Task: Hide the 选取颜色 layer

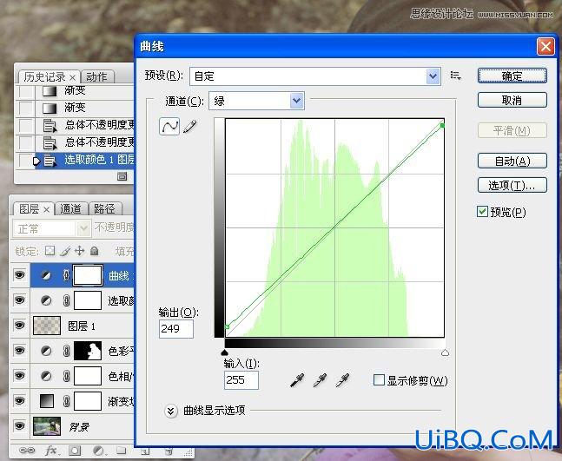Action: click(19, 300)
